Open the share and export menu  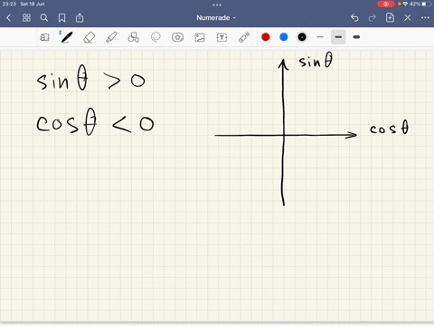[80, 18]
